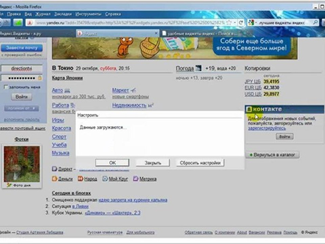Click the site identity icon in URL bar
Viewport: 325px width, 244px height.
click(x=30, y=22)
